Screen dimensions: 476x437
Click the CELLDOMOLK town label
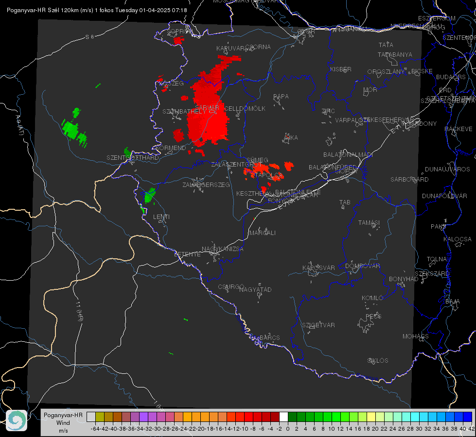click(x=245, y=109)
